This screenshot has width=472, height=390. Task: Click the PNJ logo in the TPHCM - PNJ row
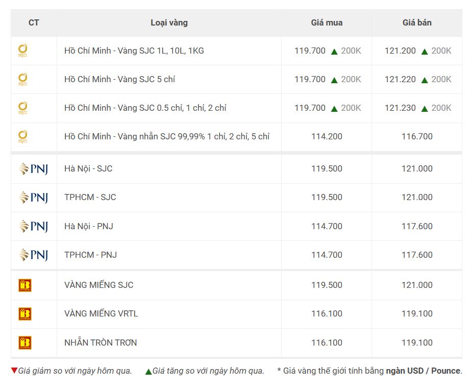(33, 255)
